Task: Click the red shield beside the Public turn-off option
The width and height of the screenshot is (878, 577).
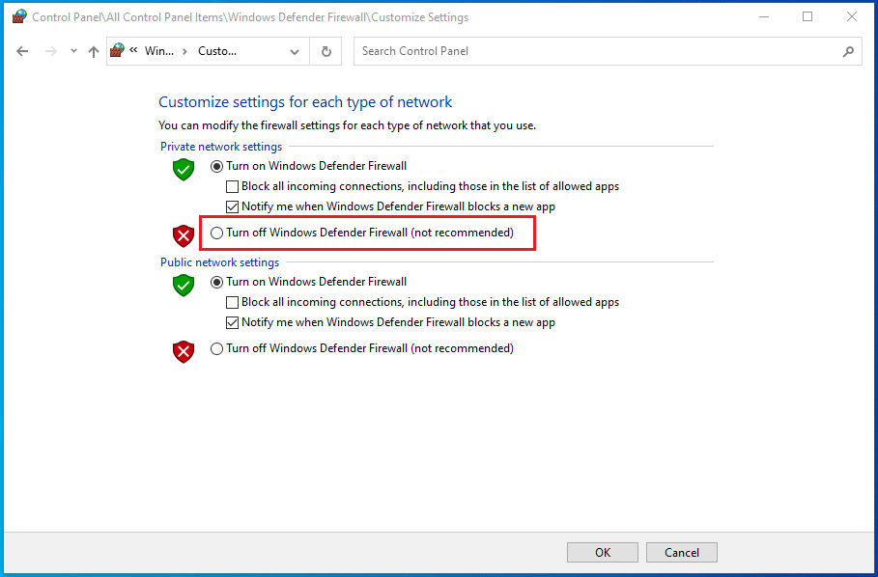Action: [x=183, y=351]
